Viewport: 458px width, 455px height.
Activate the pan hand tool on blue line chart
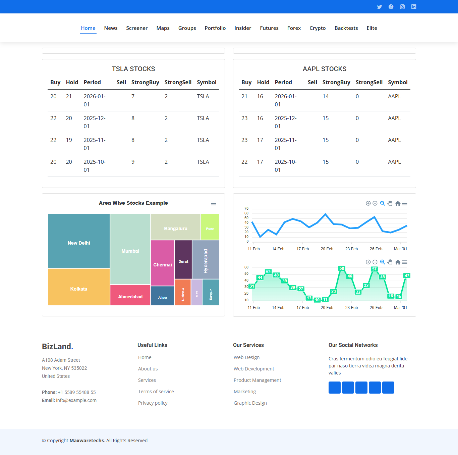[390, 203]
